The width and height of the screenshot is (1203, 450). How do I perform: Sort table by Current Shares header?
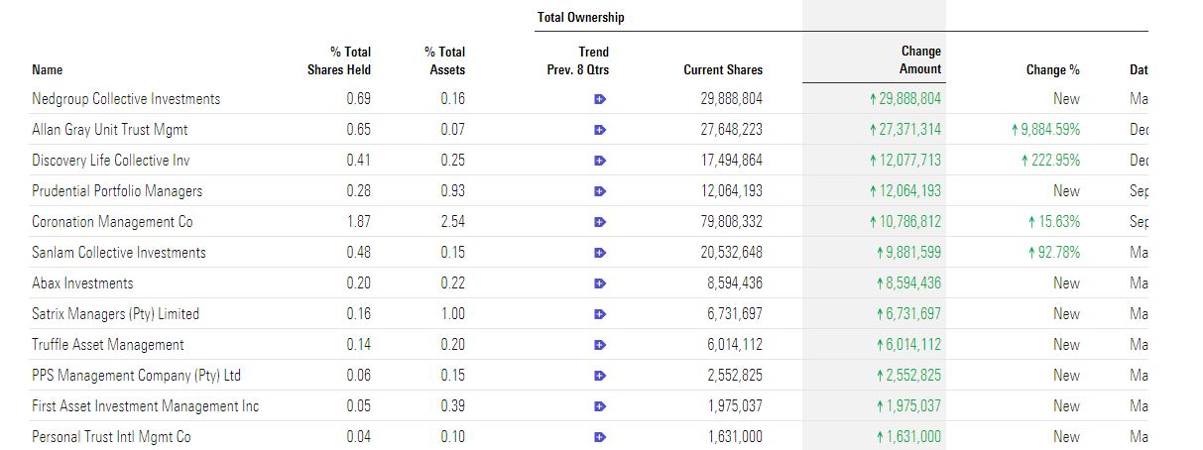coord(723,70)
